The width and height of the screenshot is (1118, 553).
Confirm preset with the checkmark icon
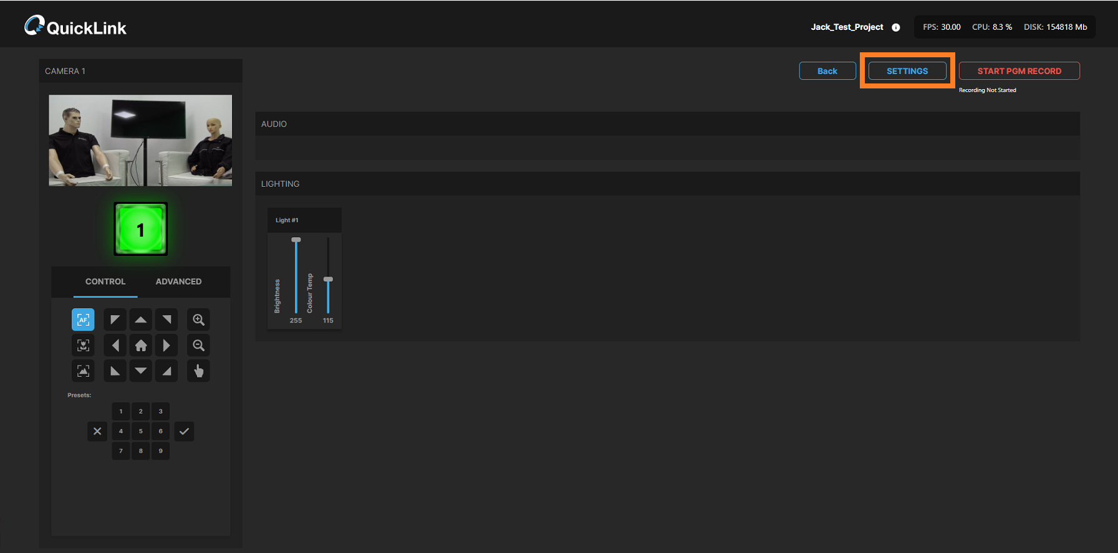(184, 431)
